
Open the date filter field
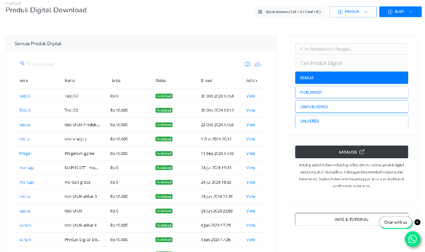pyautogui.click(x=351, y=49)
